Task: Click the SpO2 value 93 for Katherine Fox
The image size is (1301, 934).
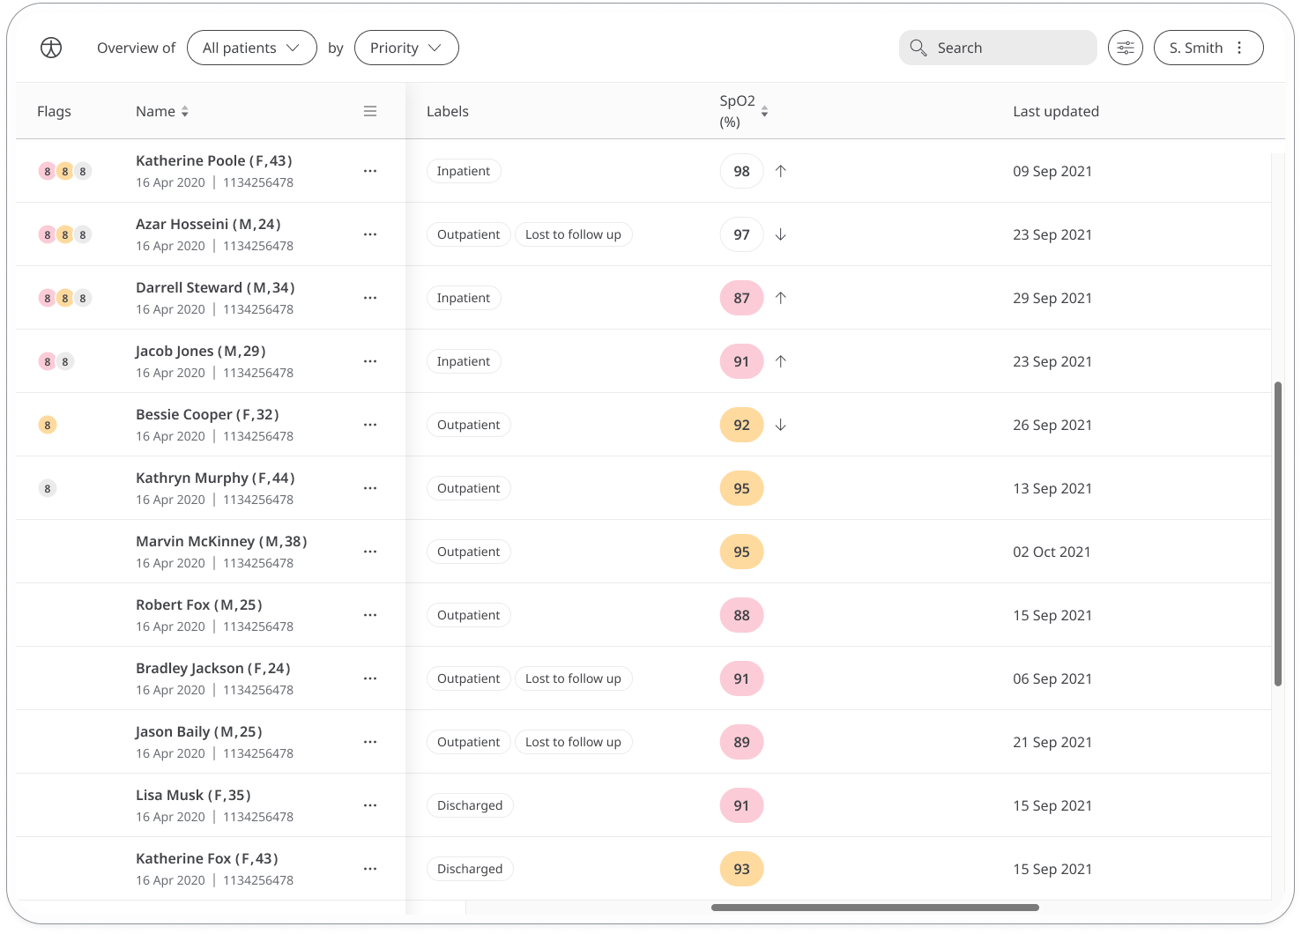Action: point(742,869)
